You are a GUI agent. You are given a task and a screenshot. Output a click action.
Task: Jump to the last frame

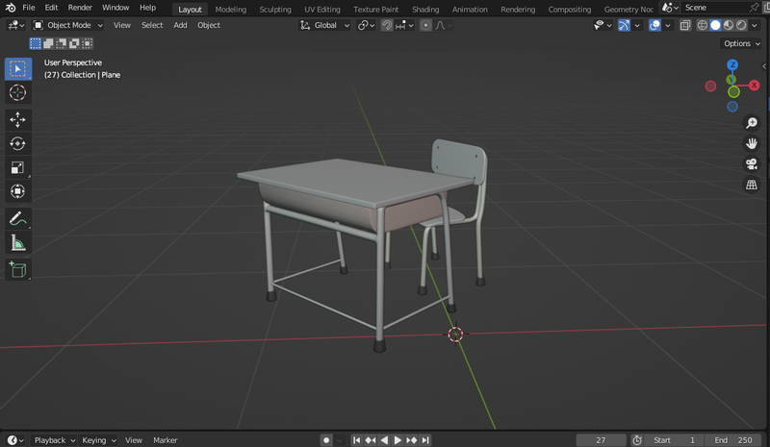click(425, 440)
